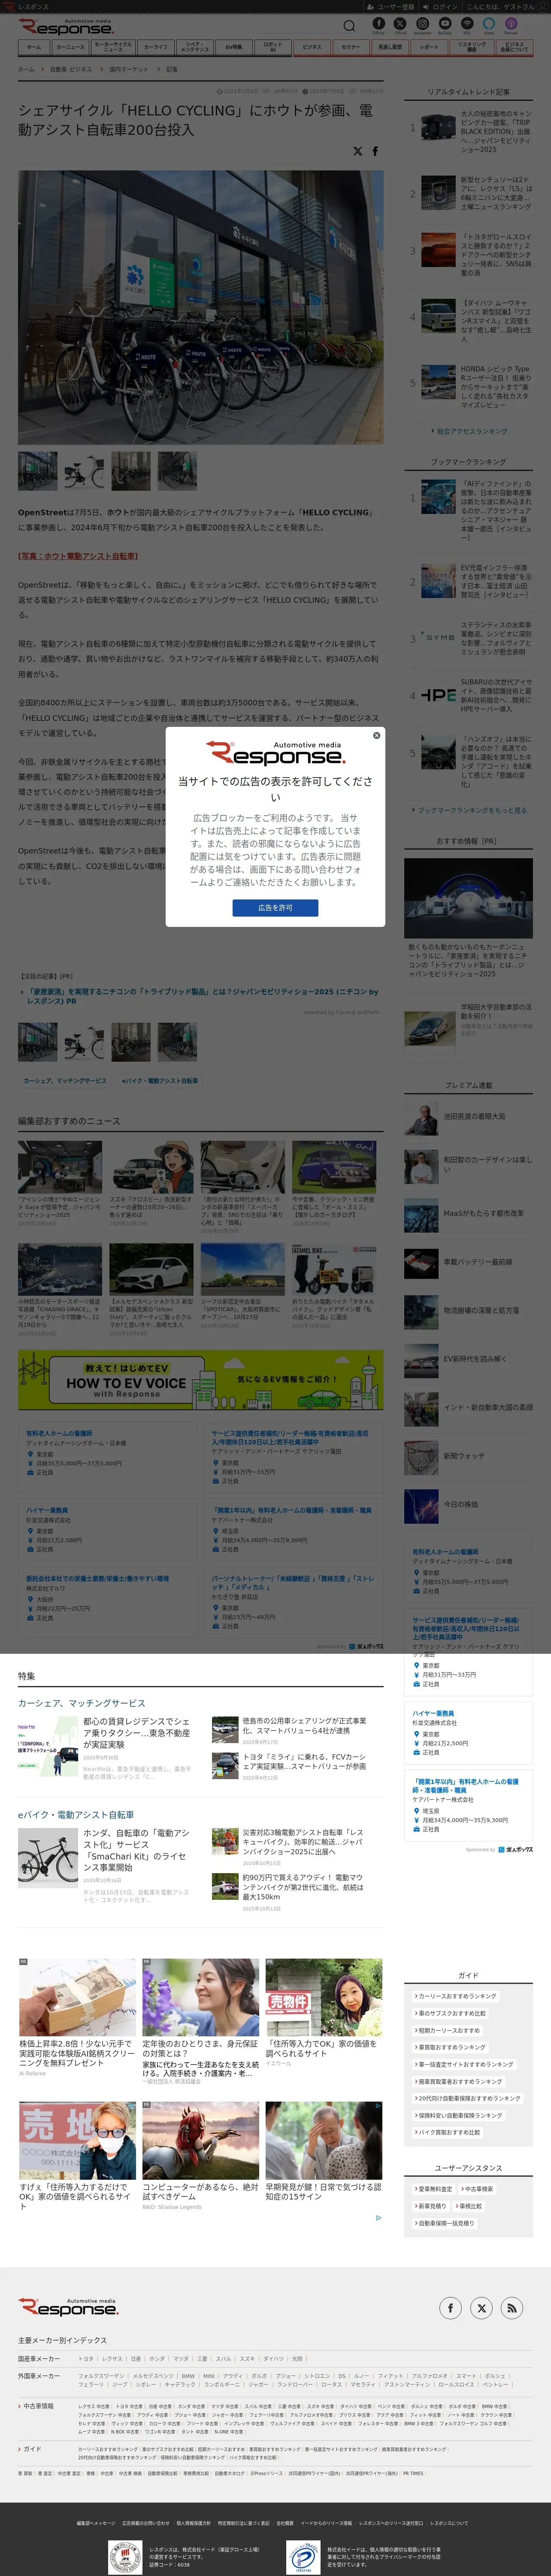Click バイク買取おすすめ比較 in ガイド list

point(448,2132)
